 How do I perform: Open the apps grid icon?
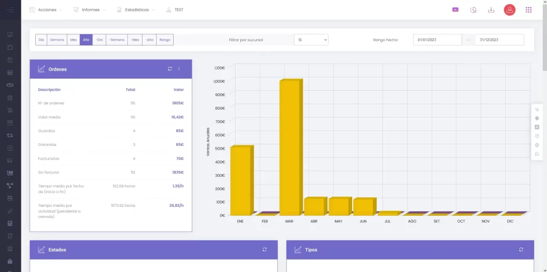click(x=528, y=10)
